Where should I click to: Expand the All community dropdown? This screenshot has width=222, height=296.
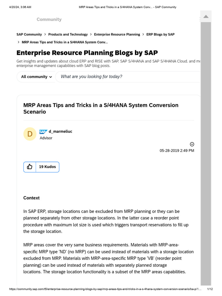click(x=36, y=77)
